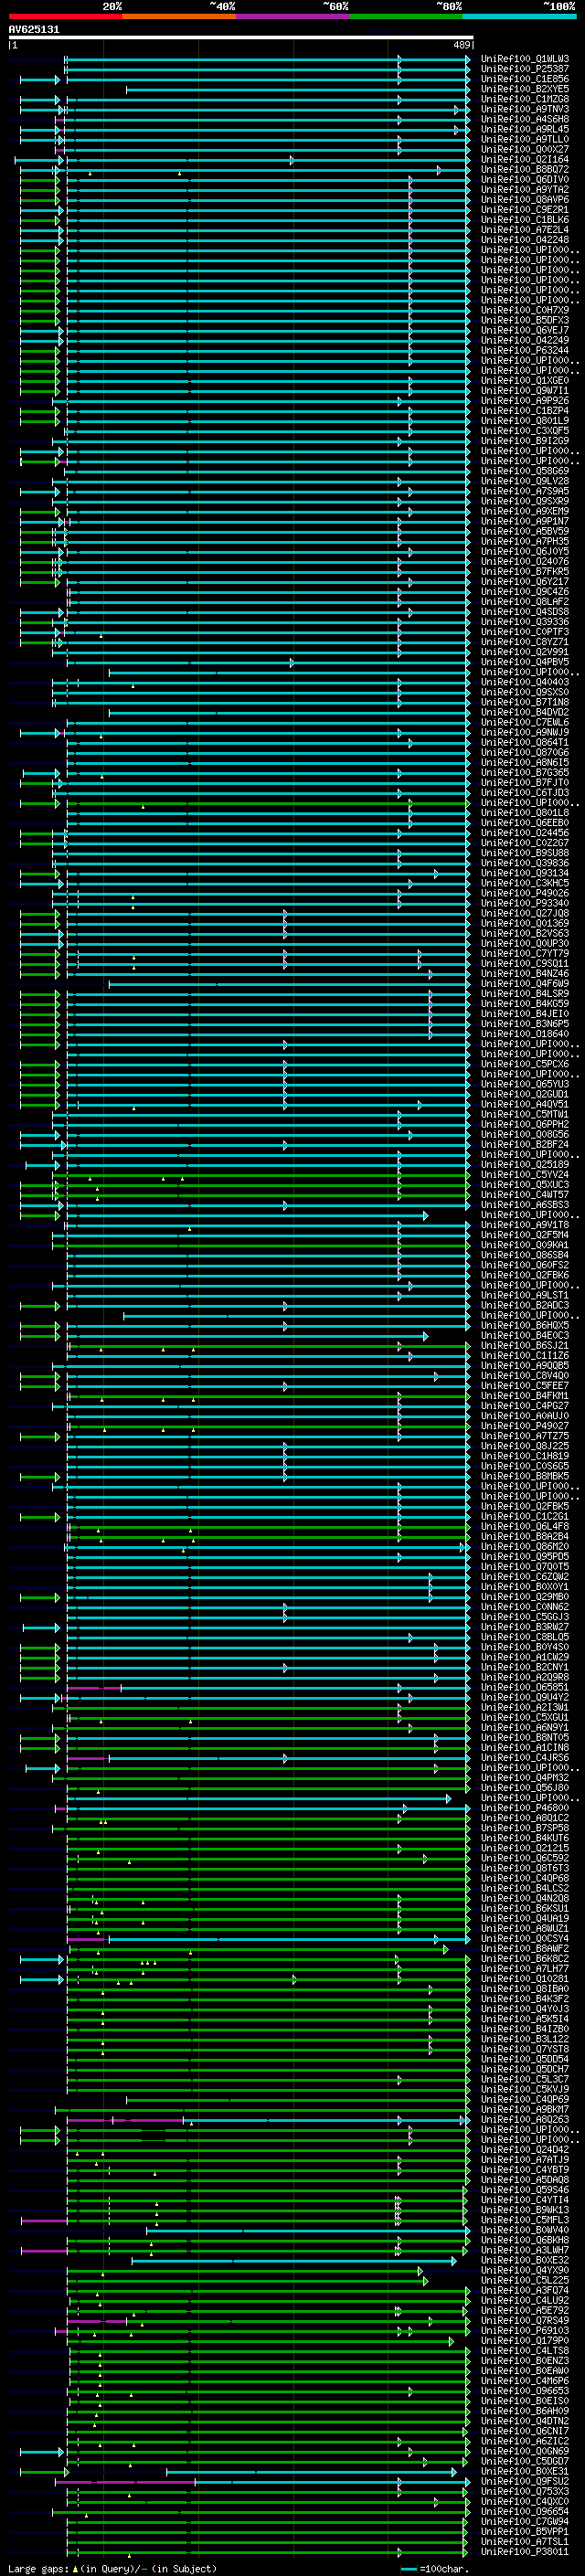Select hit UniRef100_Q8AVP6
Screen dimensions: 585x2576
(525, 200)
